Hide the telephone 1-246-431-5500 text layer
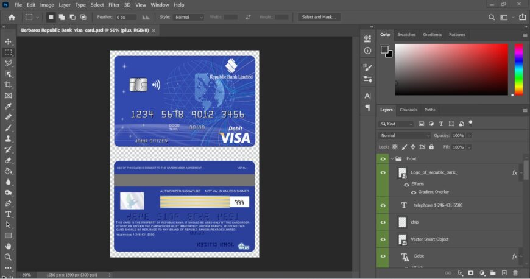530x279 pixels. (383, 205)
